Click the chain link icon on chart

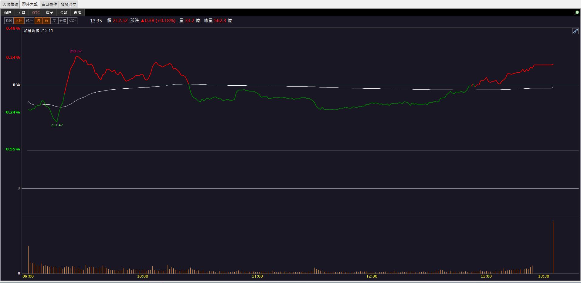(575, 31)
